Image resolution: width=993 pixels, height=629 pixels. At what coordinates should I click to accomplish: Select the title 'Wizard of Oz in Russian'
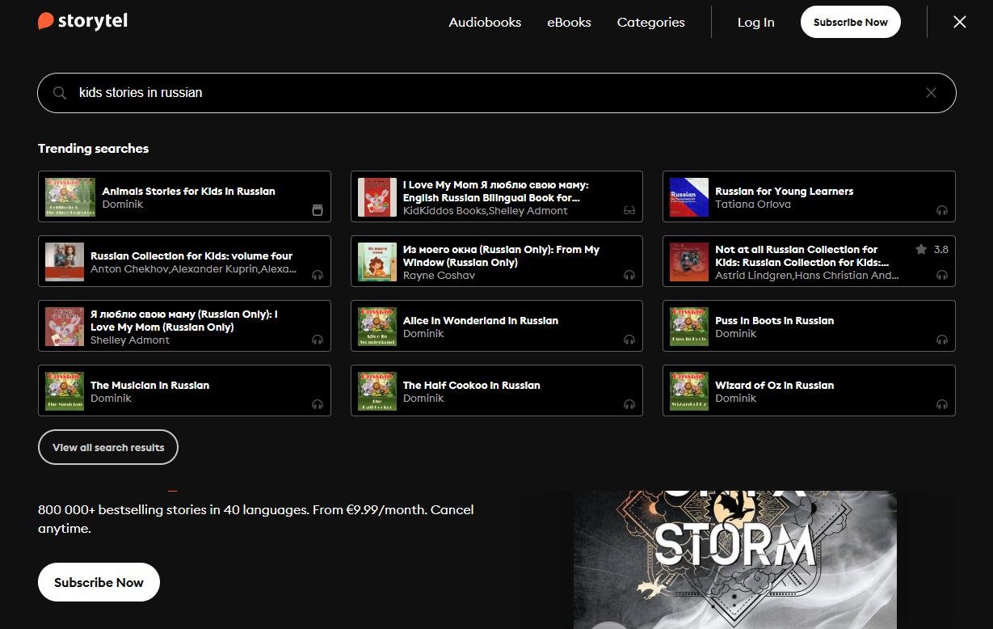point(774,386)
